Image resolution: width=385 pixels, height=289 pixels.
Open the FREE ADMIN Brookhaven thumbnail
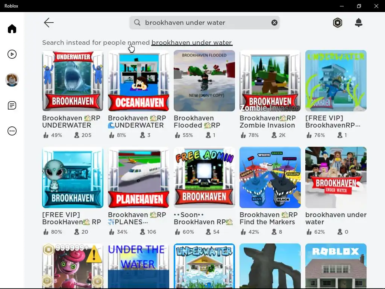[204, 178]
